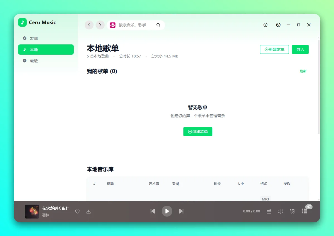Open the Ceru Music home logo
The width and height of the screenshot is (334, 236).
coord(38,22)
